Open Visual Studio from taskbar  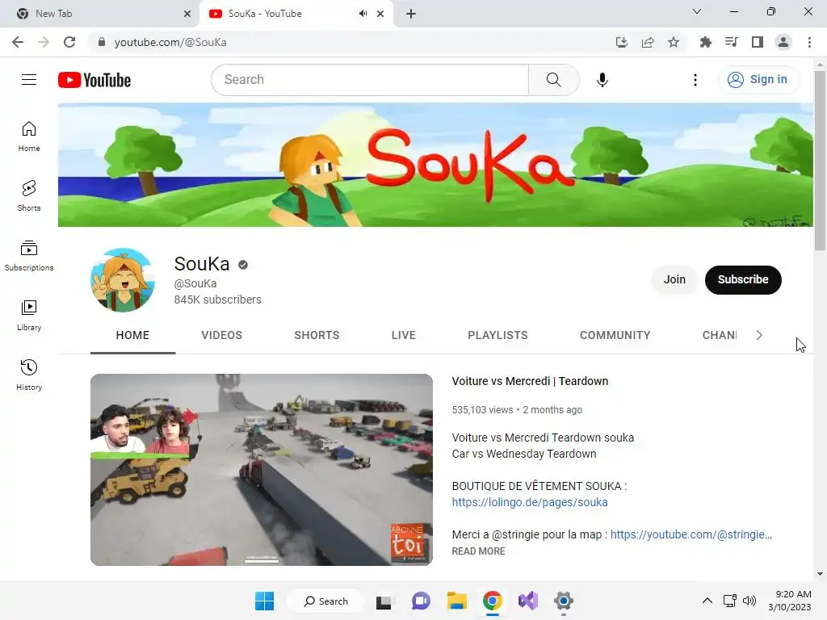[x=528, y=601]
